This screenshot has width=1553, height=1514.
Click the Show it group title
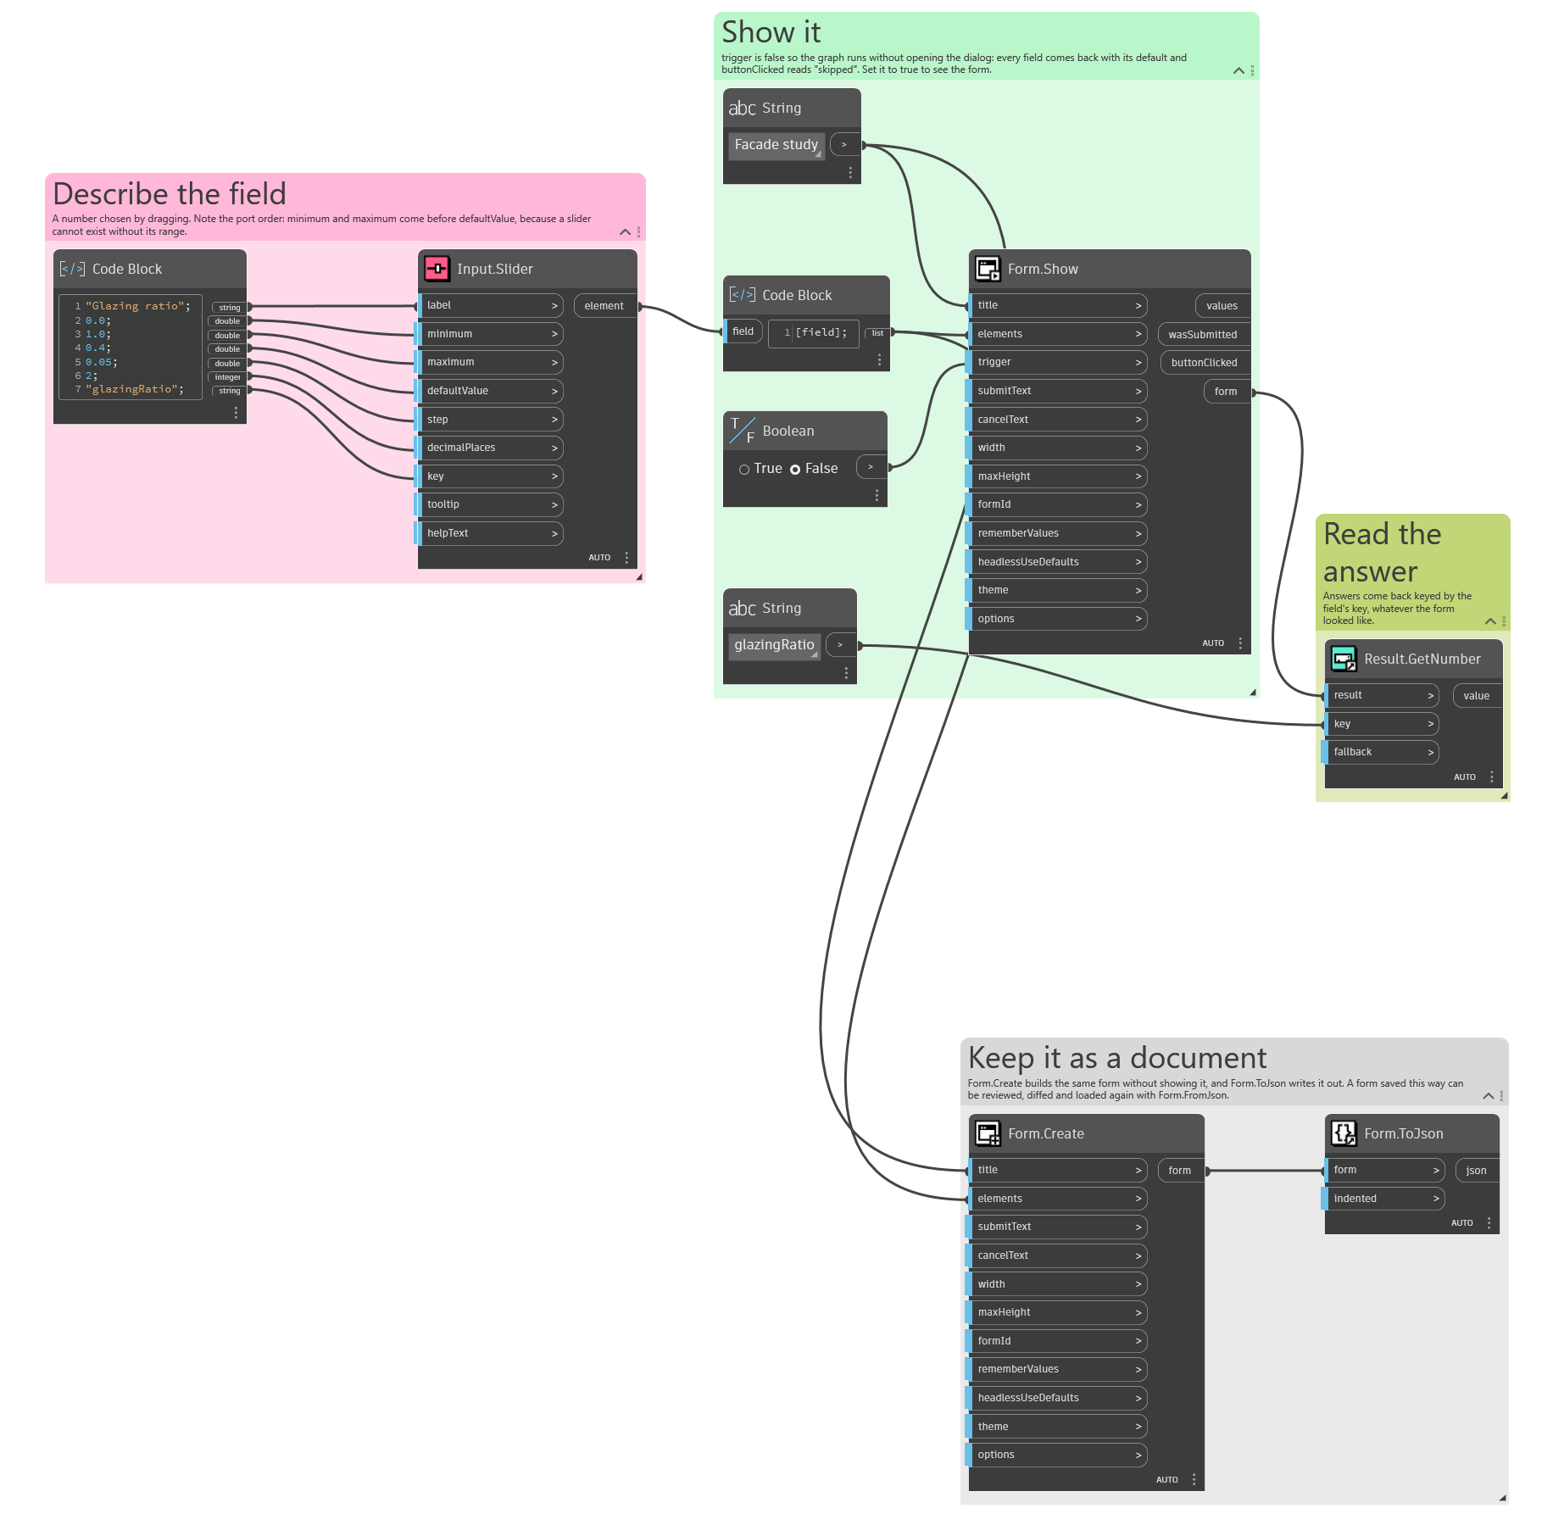coord(771,32)
